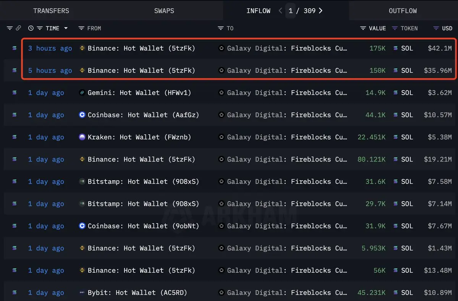Click the Gemini logo icon
Viewport: 458px width, 301px height.
(x=82, y=92)
